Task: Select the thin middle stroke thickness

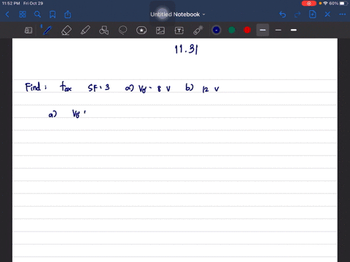Action: (279, 30)
